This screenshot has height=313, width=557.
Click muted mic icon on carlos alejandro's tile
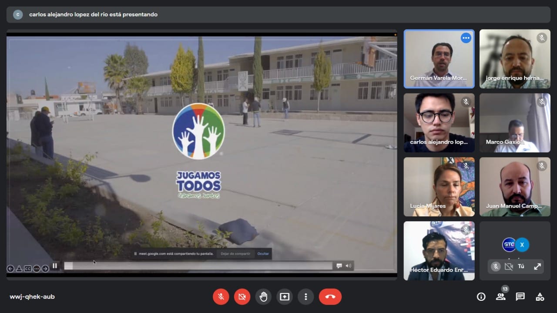466,102
